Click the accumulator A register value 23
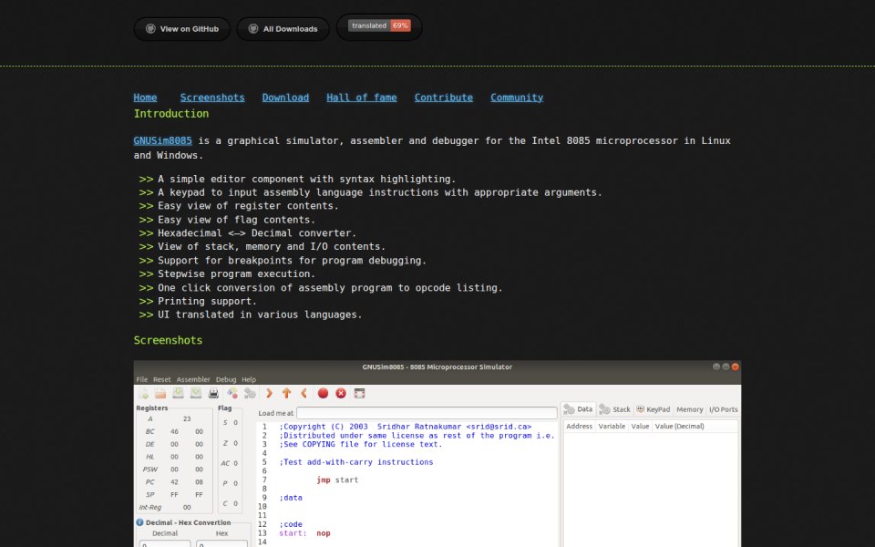This screenshot has height=547, width=875. coord(187,418)
